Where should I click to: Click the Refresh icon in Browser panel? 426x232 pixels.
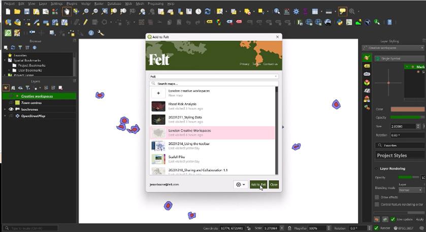13,48
